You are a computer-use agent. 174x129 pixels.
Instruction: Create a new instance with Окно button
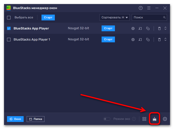coord(15,119)
